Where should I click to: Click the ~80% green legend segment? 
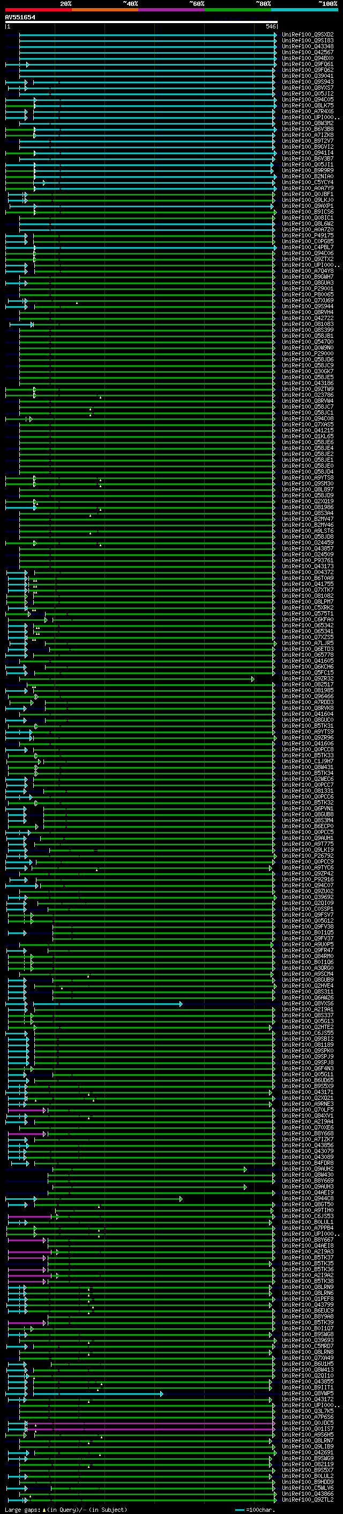tap(238, 10)
